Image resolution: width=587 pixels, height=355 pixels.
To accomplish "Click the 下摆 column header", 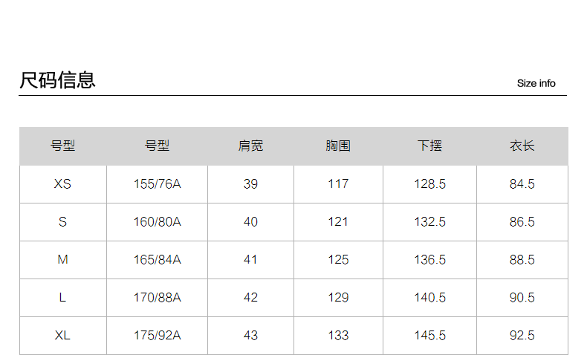I will (429, 146).
